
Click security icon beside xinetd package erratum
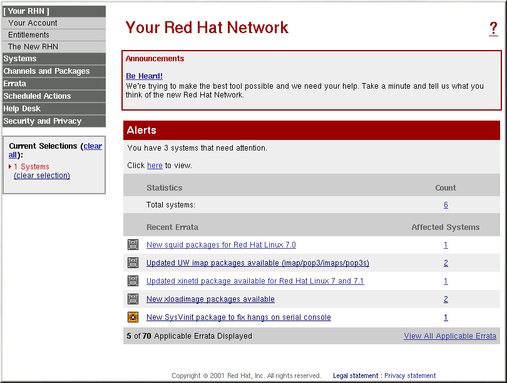[x=133, y=281]
